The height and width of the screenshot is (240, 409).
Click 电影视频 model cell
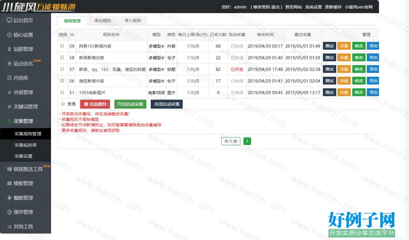point(156,93)
